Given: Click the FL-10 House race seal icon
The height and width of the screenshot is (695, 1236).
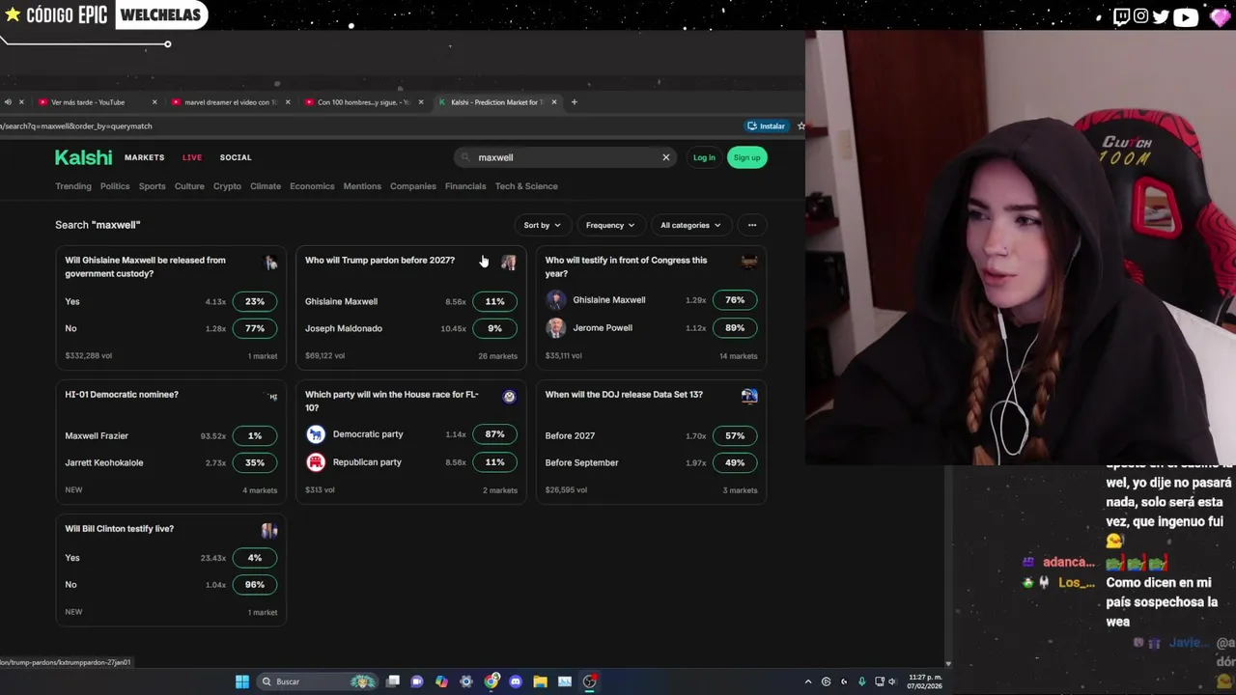Looking at the screenshot, I should click(509, 397).
